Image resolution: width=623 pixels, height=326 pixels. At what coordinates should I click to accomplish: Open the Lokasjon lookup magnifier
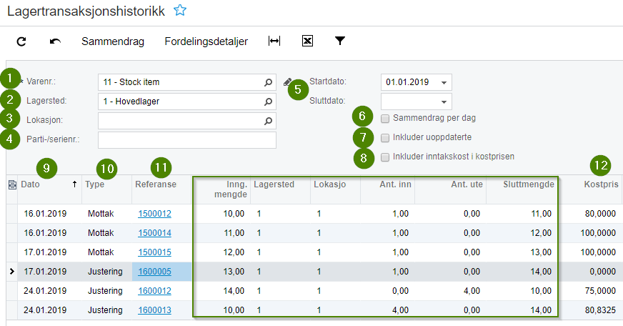click(x=268, y=121)
